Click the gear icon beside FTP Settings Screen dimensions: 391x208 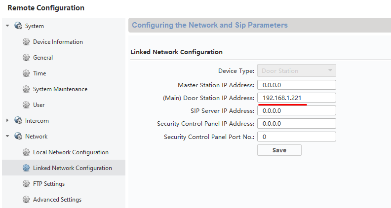pos(26,184)
